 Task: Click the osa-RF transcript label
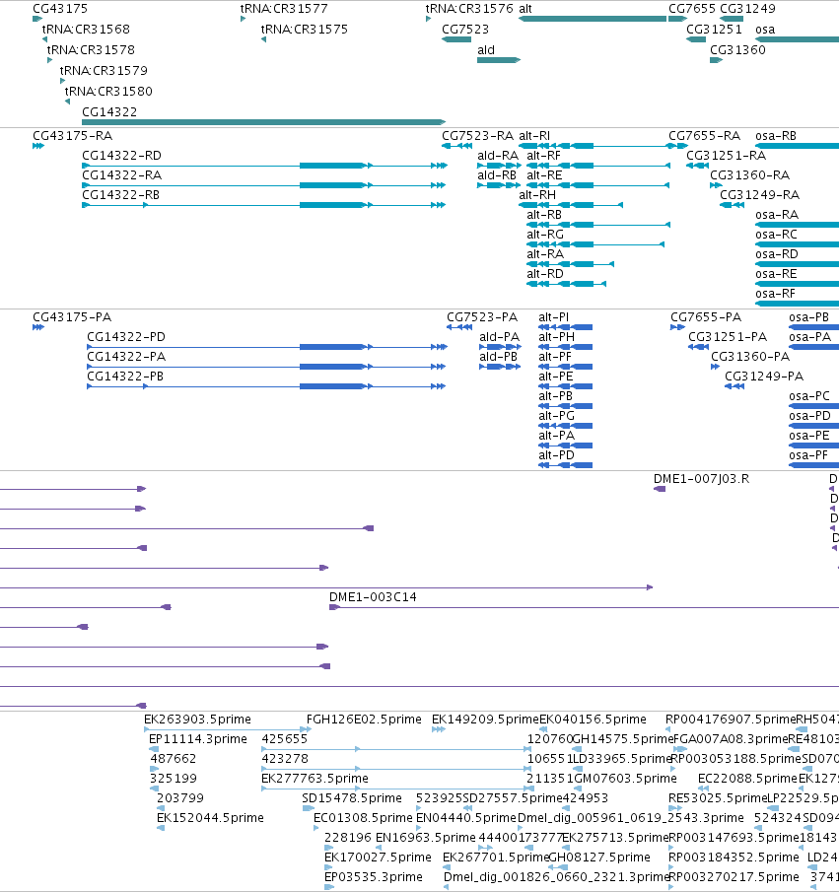pos(775,294)
